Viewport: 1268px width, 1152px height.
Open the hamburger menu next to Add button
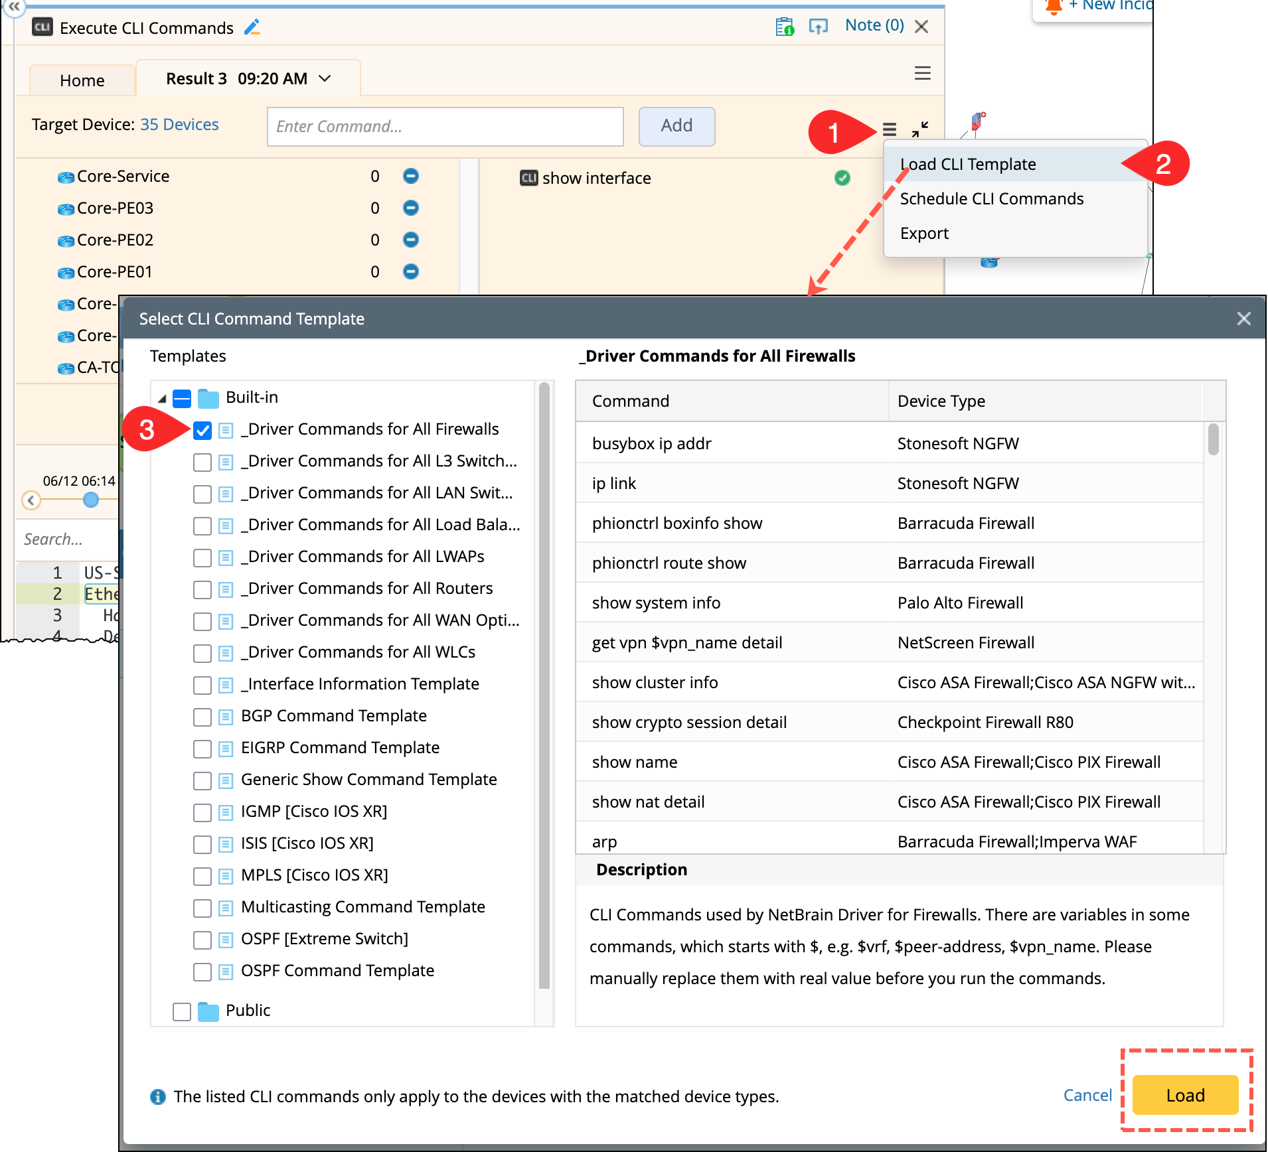[x=890, y=129]
